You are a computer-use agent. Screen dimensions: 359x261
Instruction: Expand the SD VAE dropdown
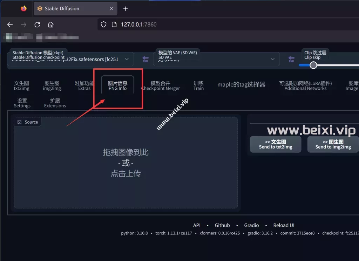point(272,59)
